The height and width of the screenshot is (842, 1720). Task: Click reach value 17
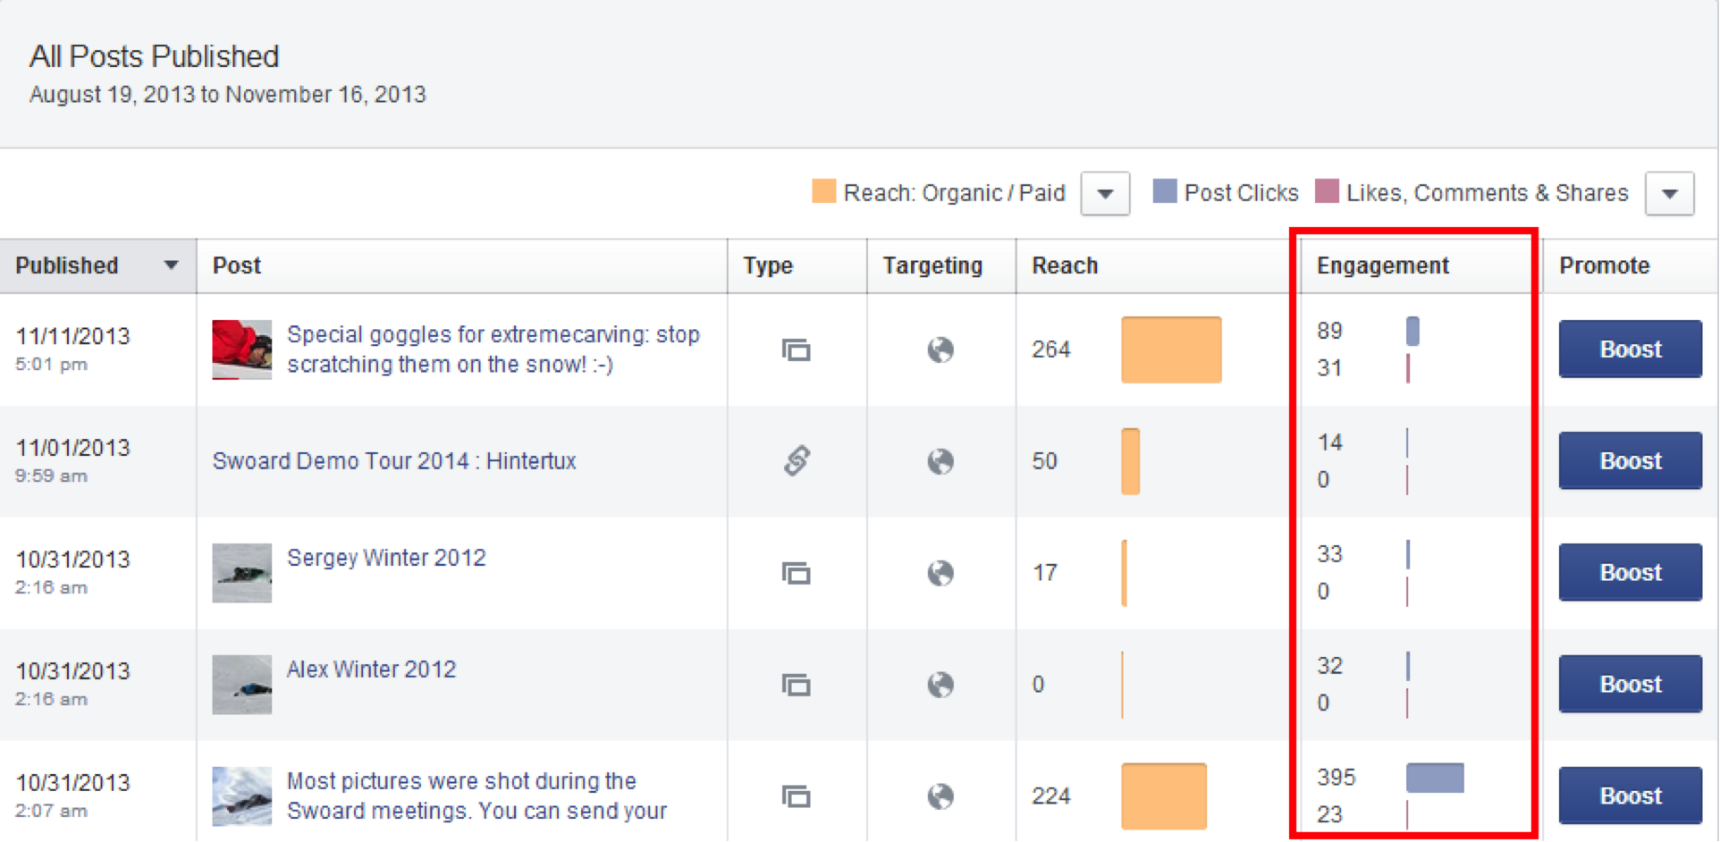coord(1045,573)
